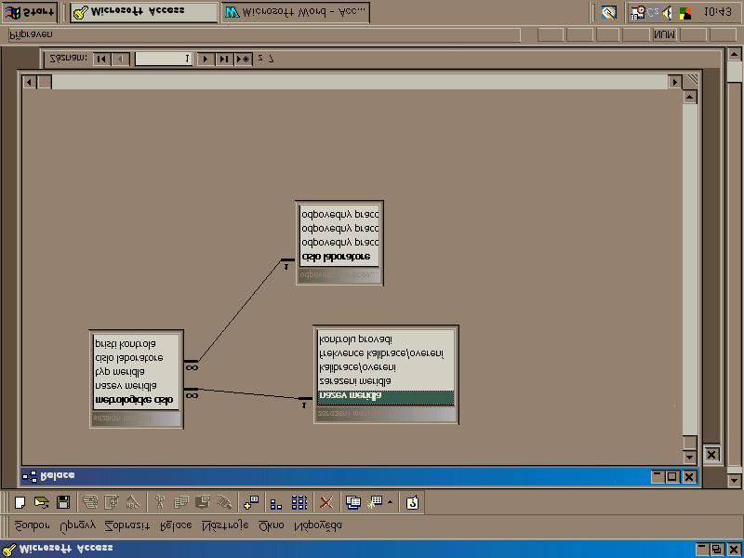Click the Relace window vertical scrollbar track

click(x=689, y=271)
